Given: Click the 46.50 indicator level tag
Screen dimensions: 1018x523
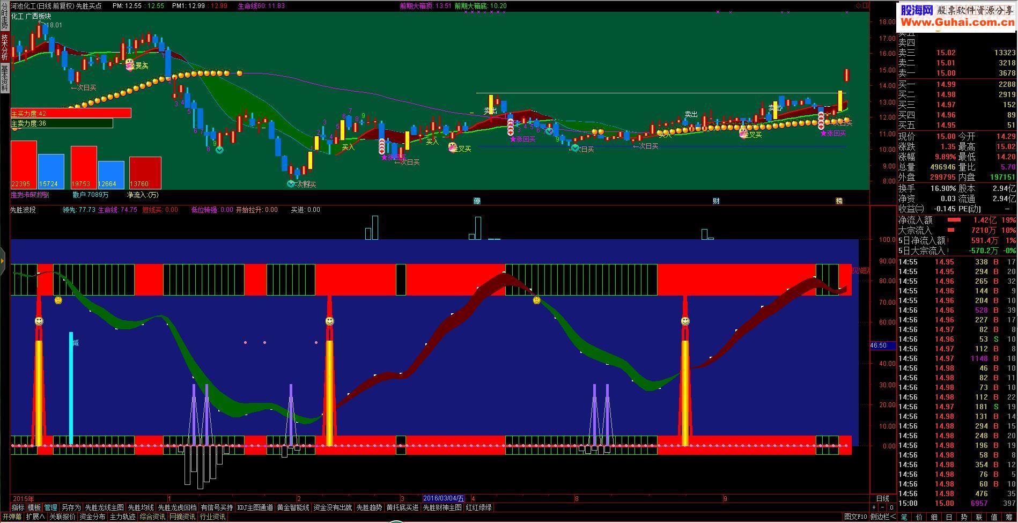Looking at the screenshot, I should click(x=882, y=345).
